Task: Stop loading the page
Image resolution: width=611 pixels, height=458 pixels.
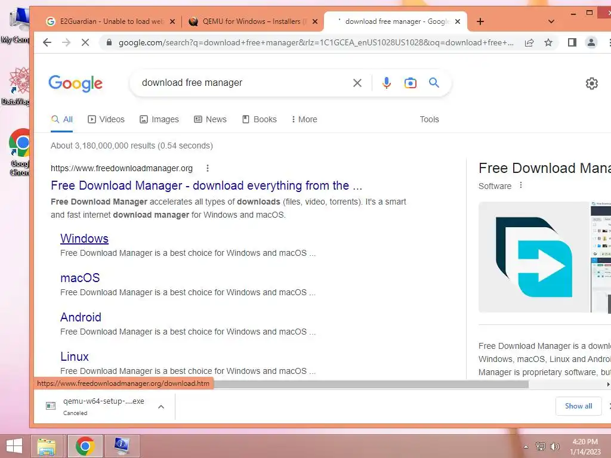Action: pyautogui.click(x=85, y=42)
